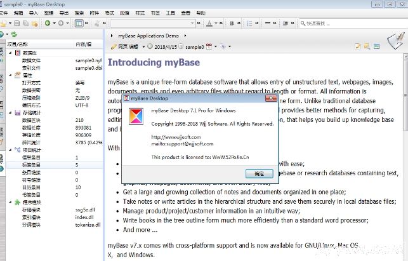Click the tag label icon in info bar

click(223, 46)
